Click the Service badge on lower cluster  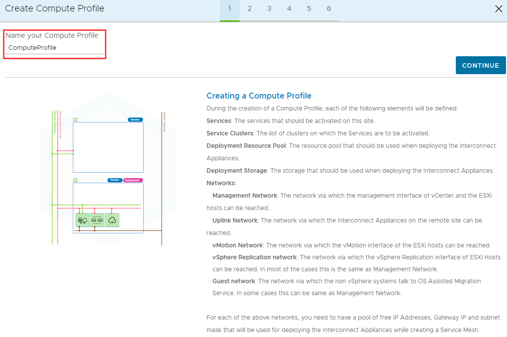115,180
